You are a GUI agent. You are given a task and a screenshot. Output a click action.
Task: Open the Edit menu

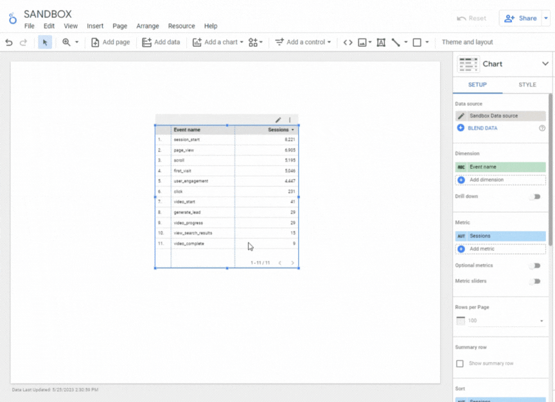point(49,26)
